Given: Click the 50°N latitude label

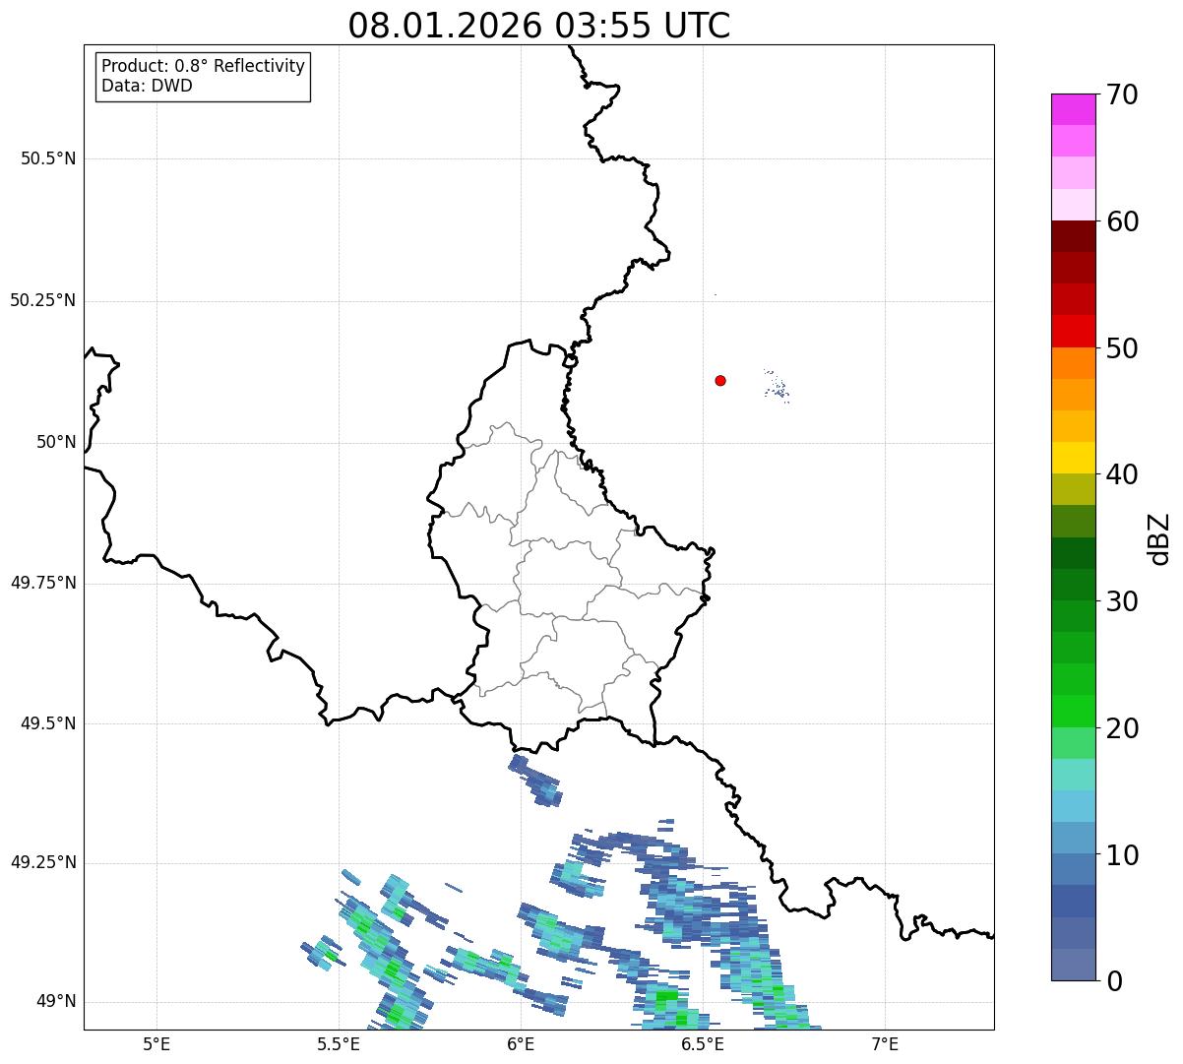Looking at the screenshot, I should click(56, 442).
